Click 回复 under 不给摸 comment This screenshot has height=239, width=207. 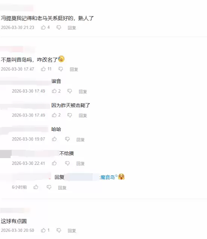click(x=81, y=164)
